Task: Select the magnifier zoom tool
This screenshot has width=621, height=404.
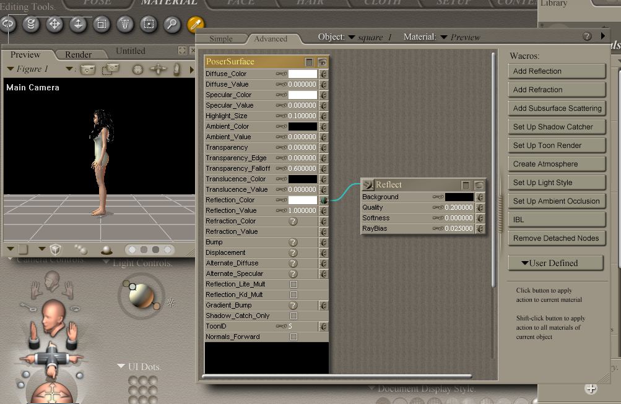Action: point(172,24)
